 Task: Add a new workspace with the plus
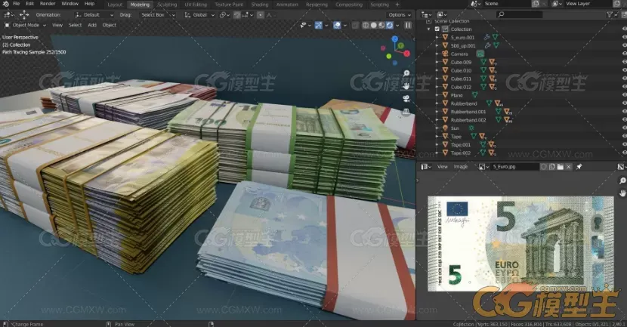397,5
